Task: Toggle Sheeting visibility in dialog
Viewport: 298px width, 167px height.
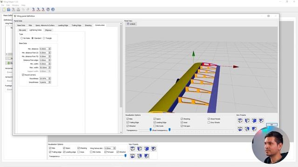Action: pyautogui.click(x=182, y=119)
